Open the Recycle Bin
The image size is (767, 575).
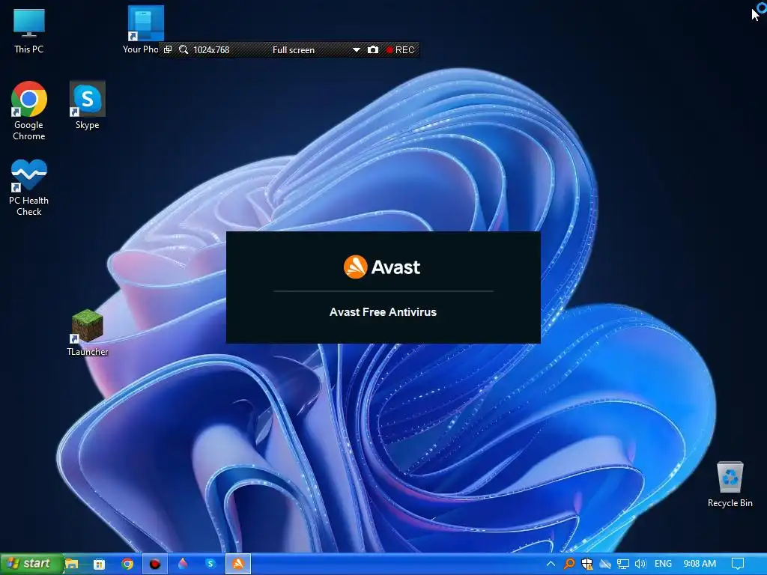point(730,484)
